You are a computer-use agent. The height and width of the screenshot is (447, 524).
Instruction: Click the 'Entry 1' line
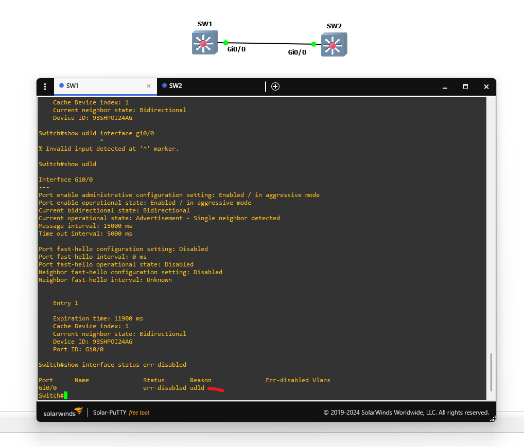point(65,303)
